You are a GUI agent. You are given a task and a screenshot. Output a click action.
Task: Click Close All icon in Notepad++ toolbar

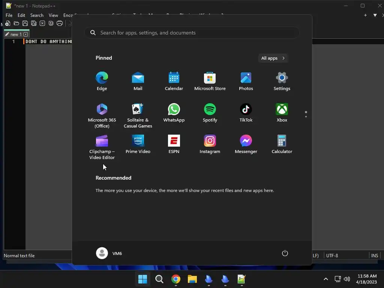(x=51, y=23)
